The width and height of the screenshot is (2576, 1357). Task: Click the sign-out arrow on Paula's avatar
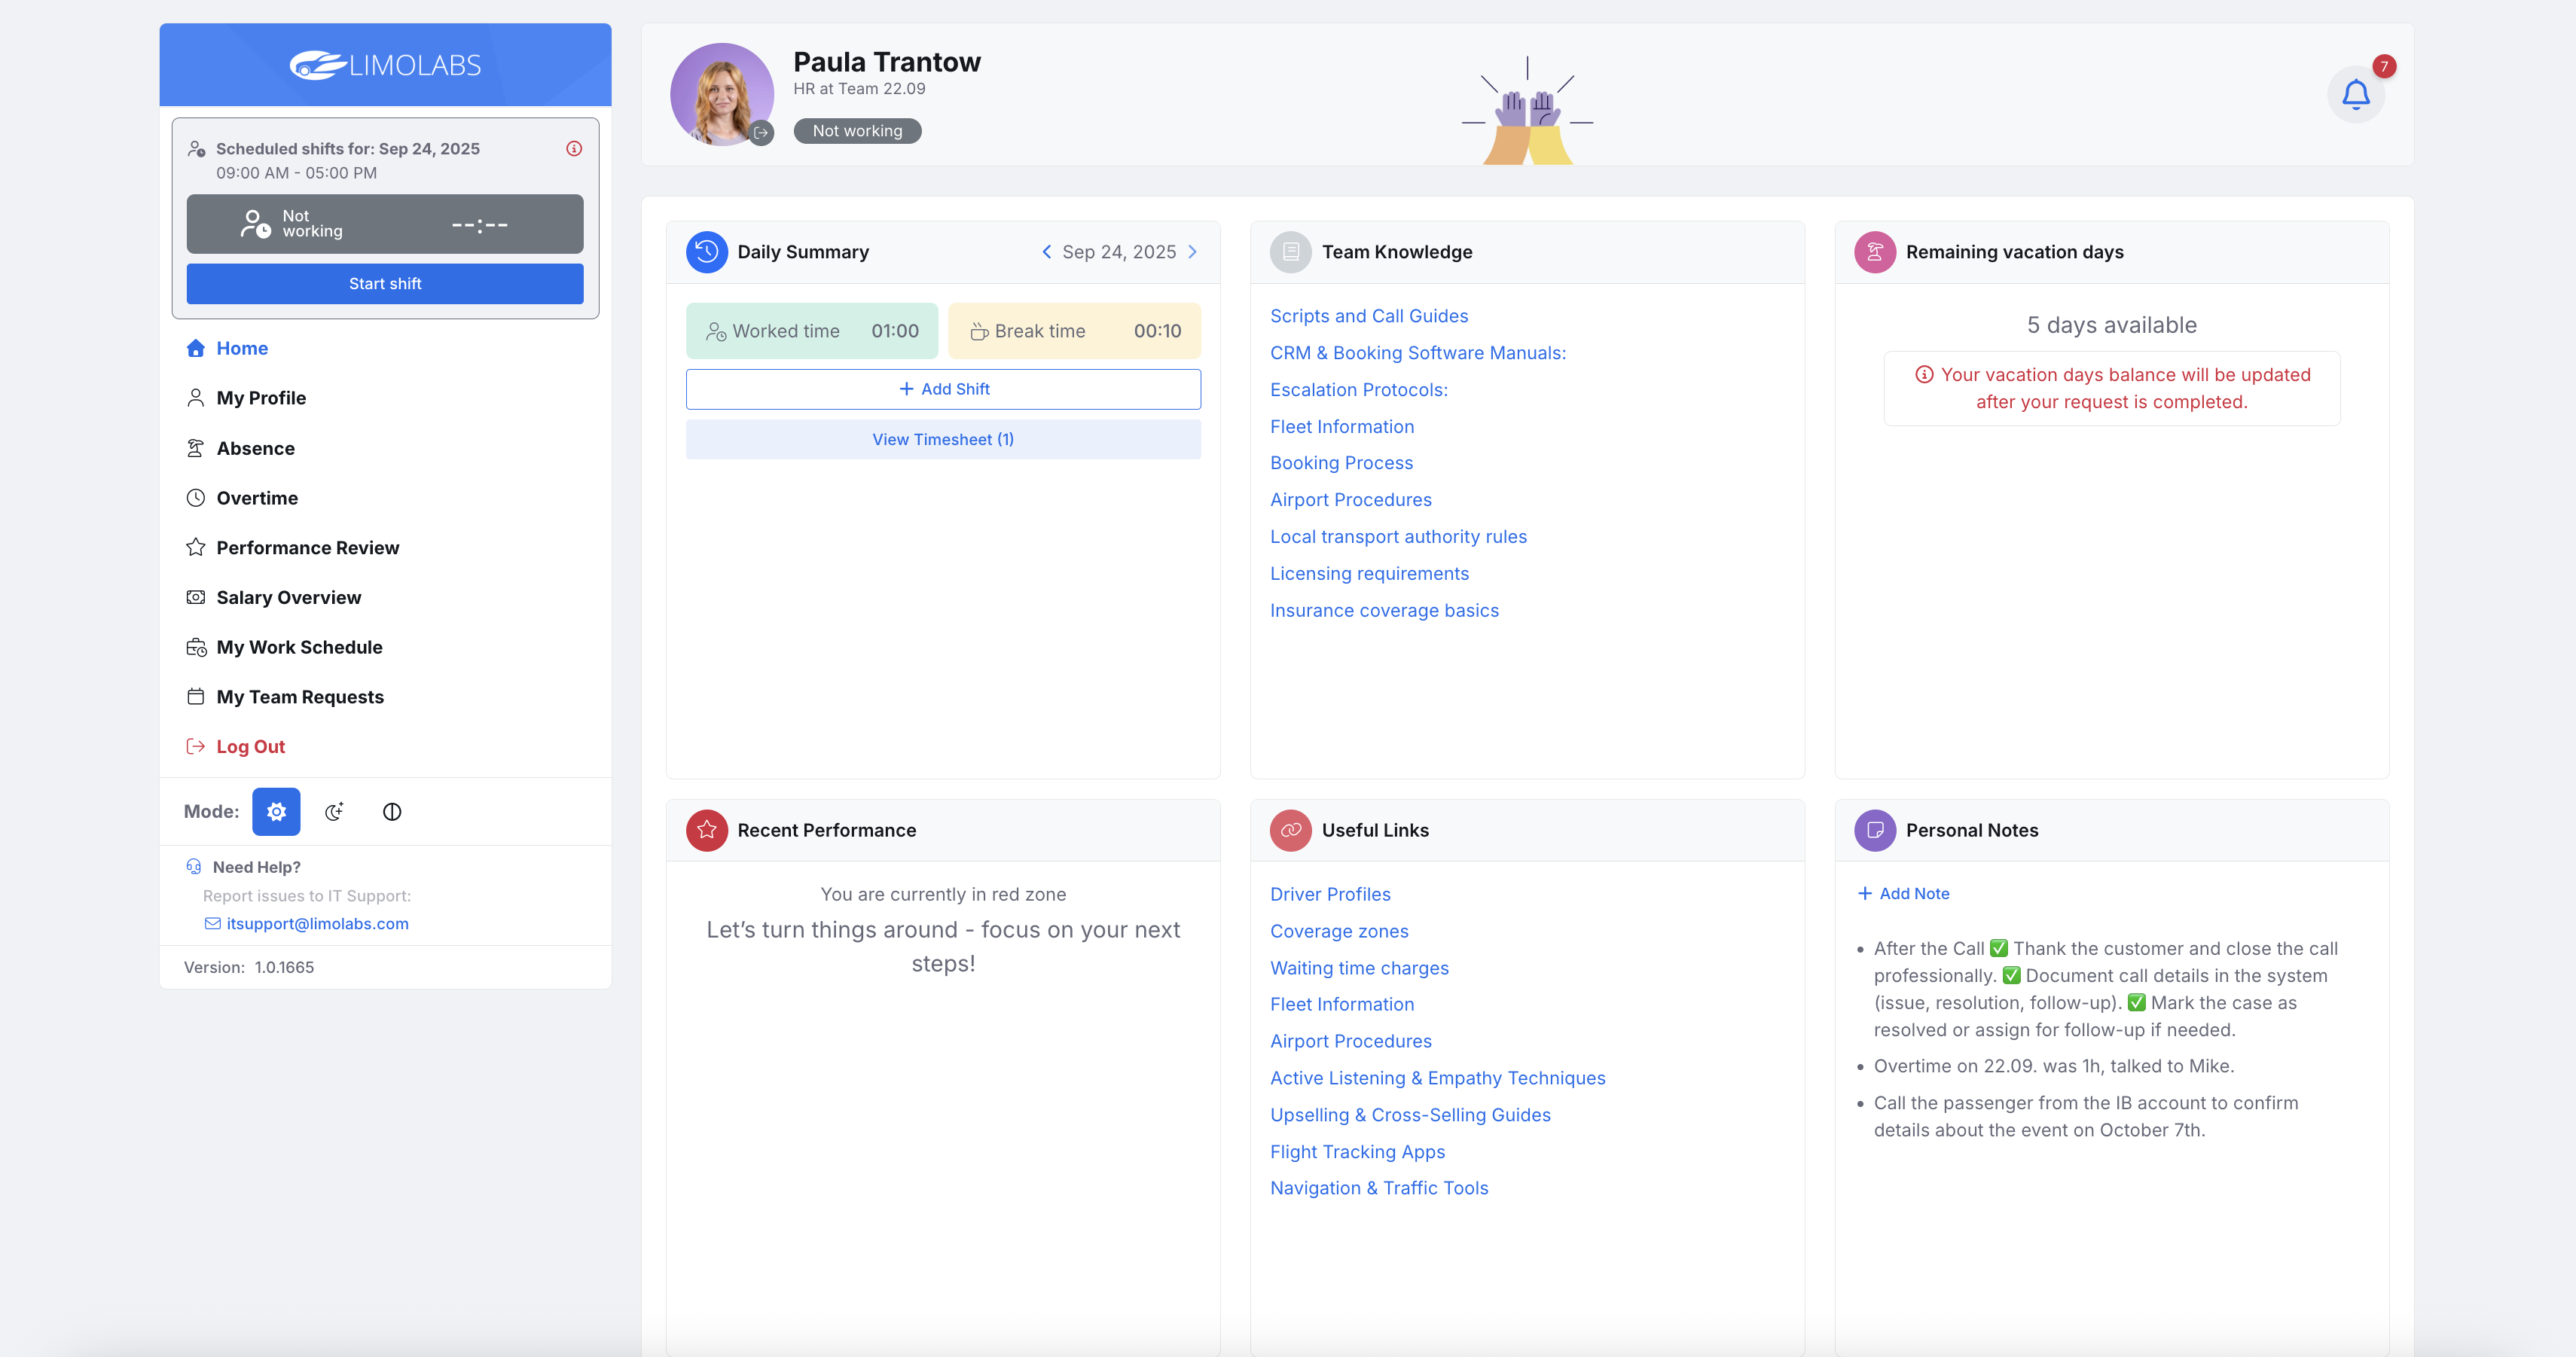pos(761,132)
